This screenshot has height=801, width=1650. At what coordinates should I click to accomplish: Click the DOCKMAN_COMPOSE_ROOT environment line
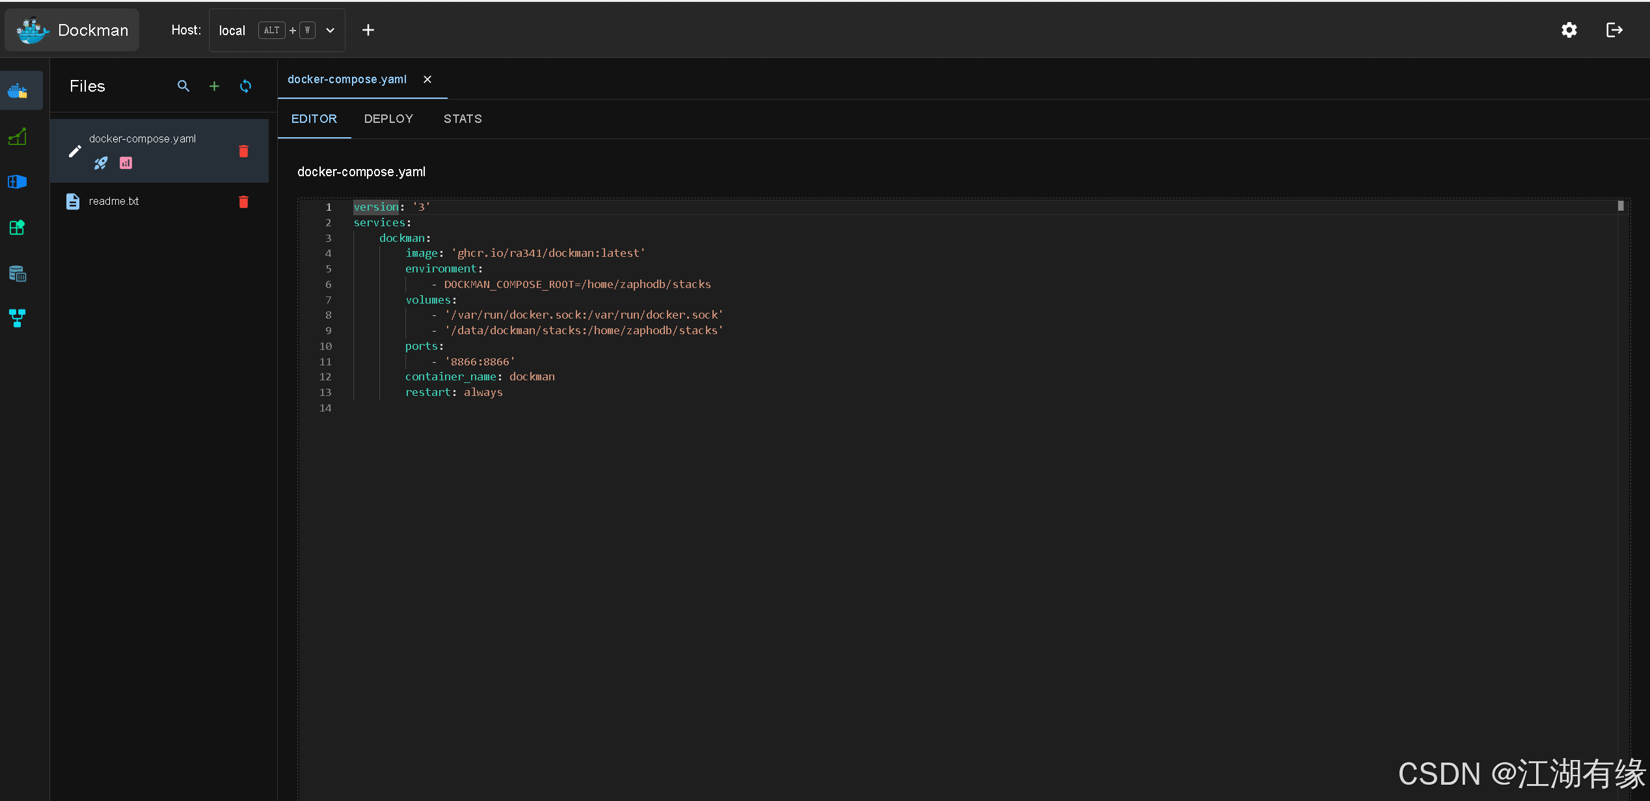[x=571, y=284]
